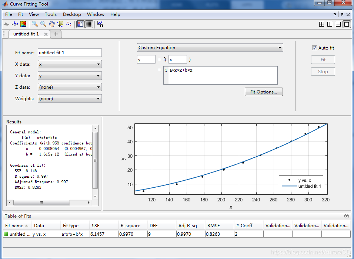Click the Contour plot toolbar icon
The width and height of the screenshot is (354, 259).
click(x=23, y=24)
